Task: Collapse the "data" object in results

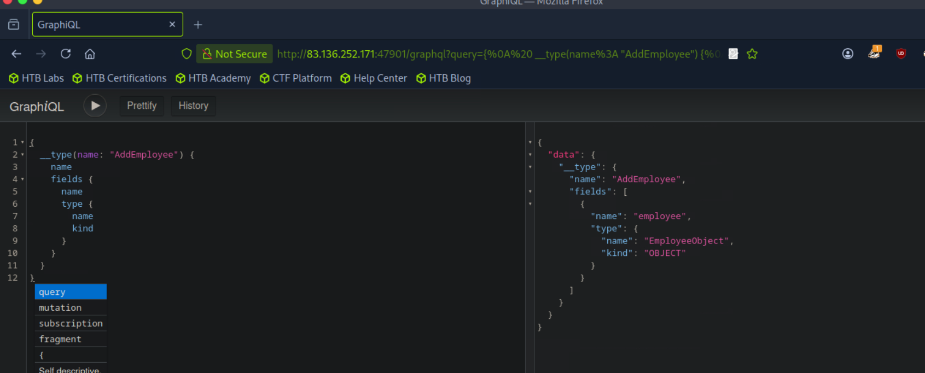Action: [x=530, y=155]
